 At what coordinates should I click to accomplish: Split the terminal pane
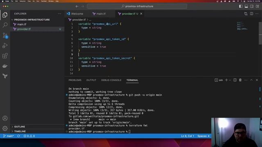click(235, 80)
